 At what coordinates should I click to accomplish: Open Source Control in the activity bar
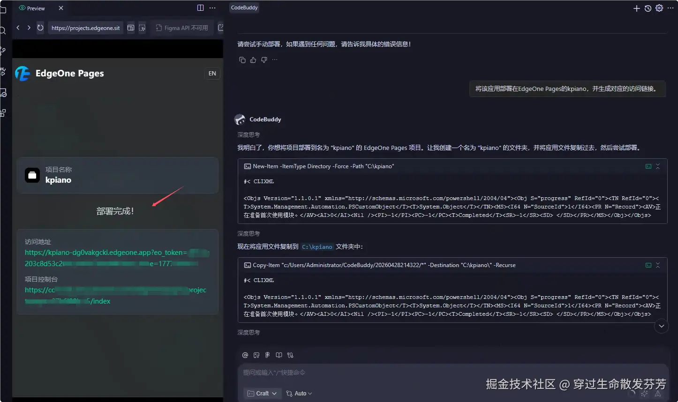coord(3,51)
